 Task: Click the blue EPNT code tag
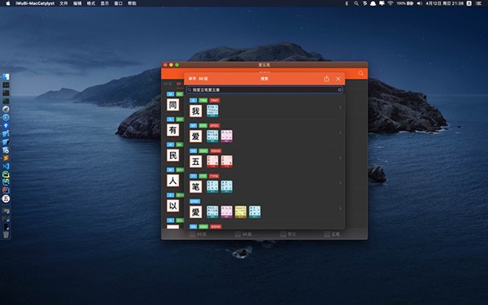(195, 202)
